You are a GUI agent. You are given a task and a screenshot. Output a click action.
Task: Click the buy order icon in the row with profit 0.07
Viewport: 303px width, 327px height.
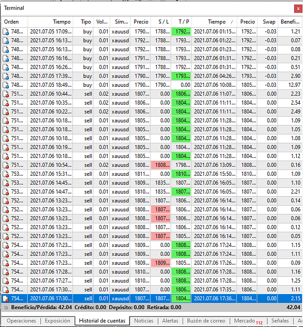6,41
